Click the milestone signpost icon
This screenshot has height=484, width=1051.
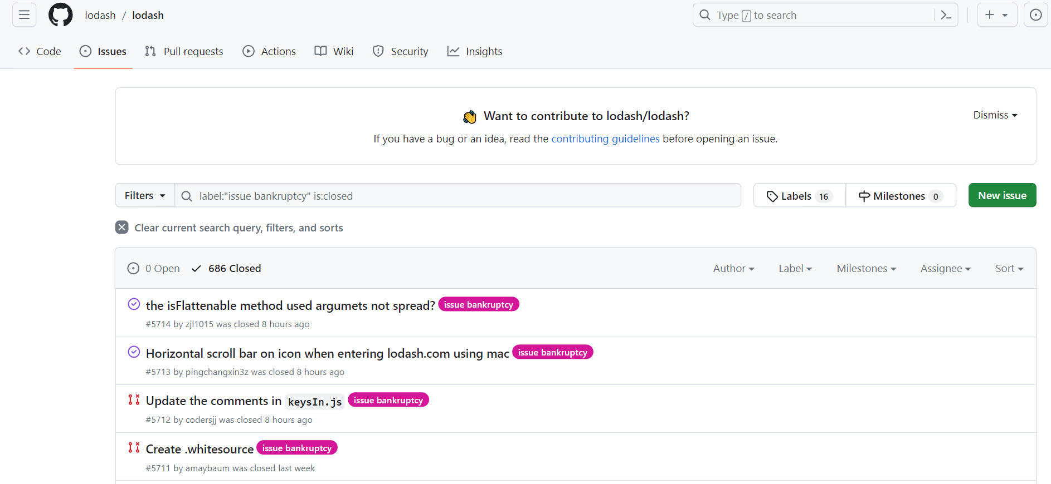864,196
